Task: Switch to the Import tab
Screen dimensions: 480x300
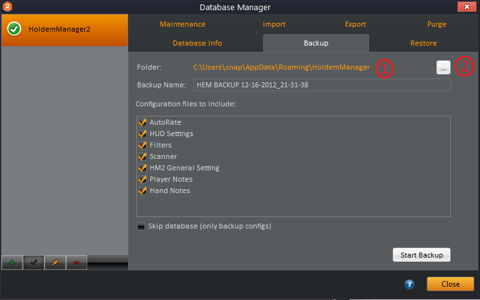Action: [x=274, y=24]
